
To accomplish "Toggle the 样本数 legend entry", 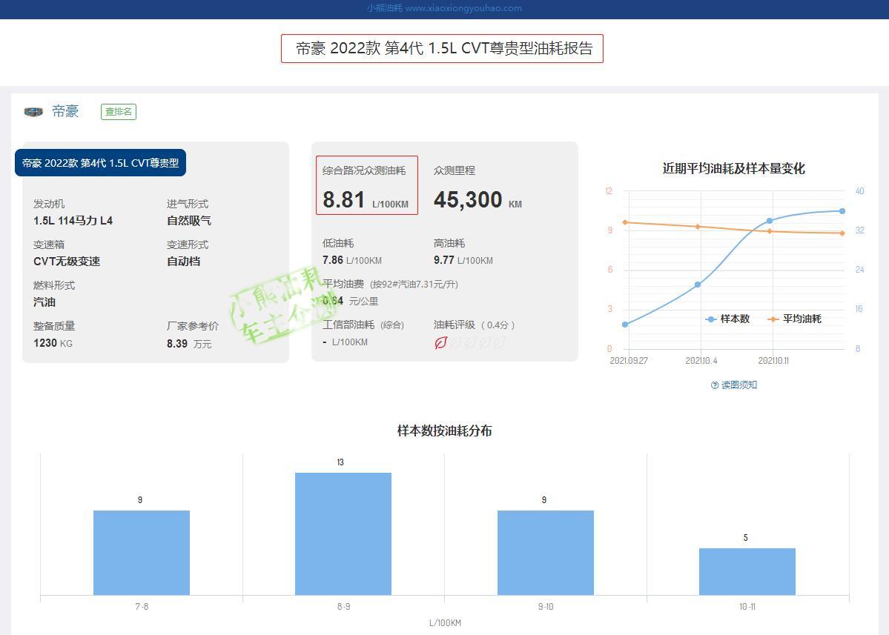I will [728, 319].
